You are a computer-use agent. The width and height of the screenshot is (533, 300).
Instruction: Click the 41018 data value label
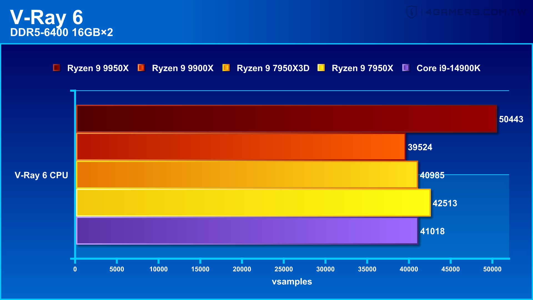(433, 231)
